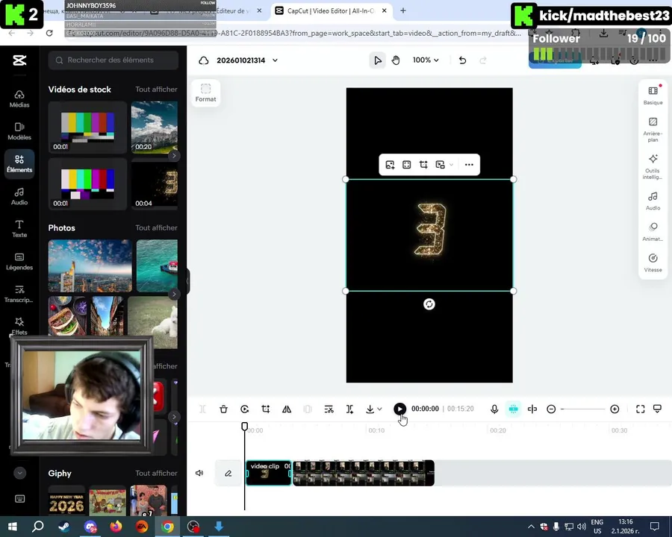Viewport: 672px width, 537px height.
Task: Open the Vitesse speed panel
Action: pos(653,263)
